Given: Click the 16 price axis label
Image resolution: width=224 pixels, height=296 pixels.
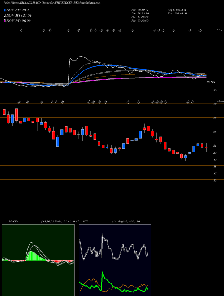Looking at the screenshot, I should tap(215, 180).
